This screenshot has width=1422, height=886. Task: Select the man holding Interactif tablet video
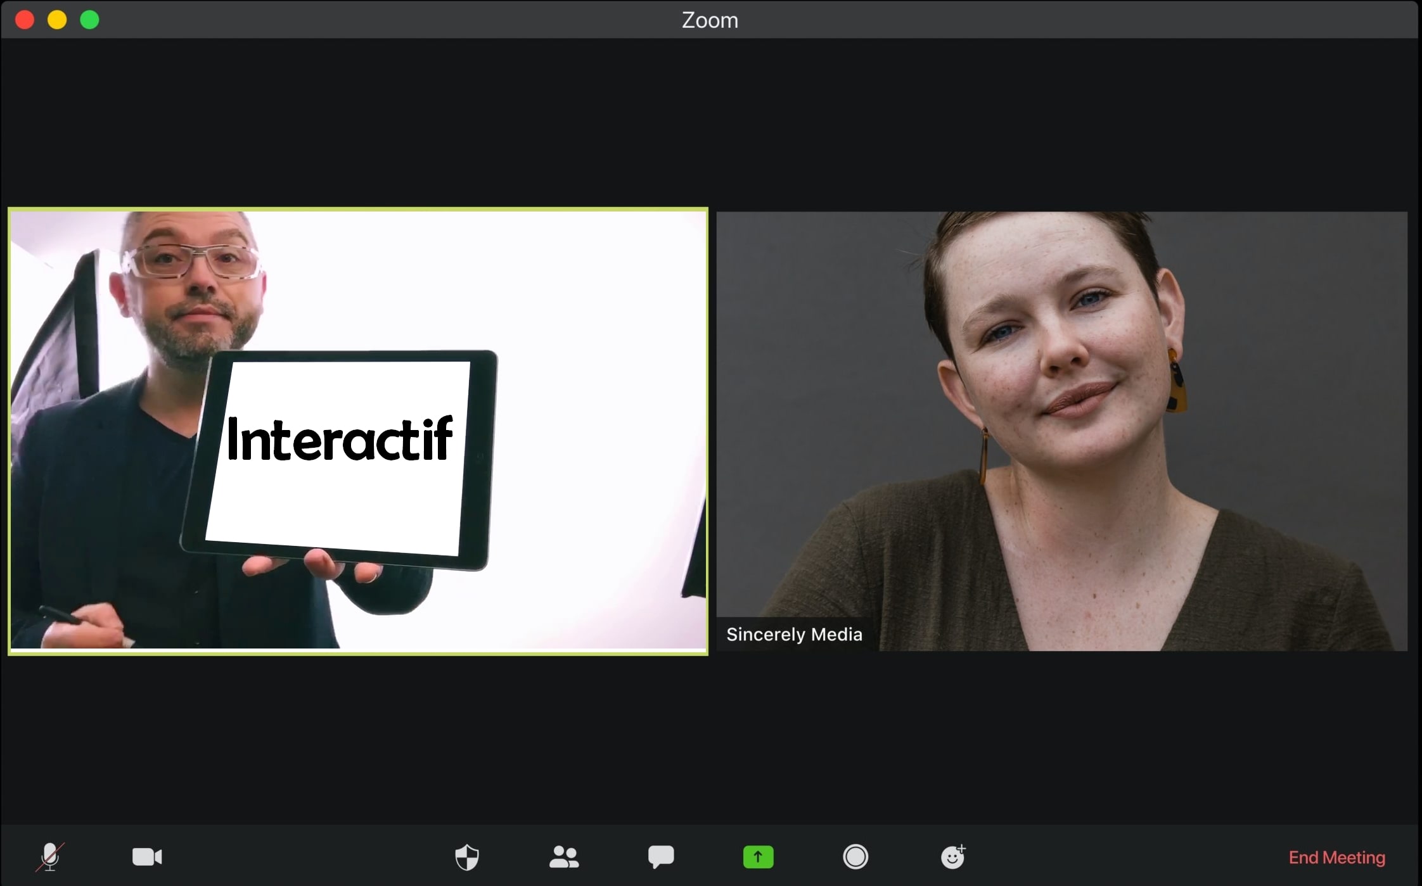tap(358, 431)
